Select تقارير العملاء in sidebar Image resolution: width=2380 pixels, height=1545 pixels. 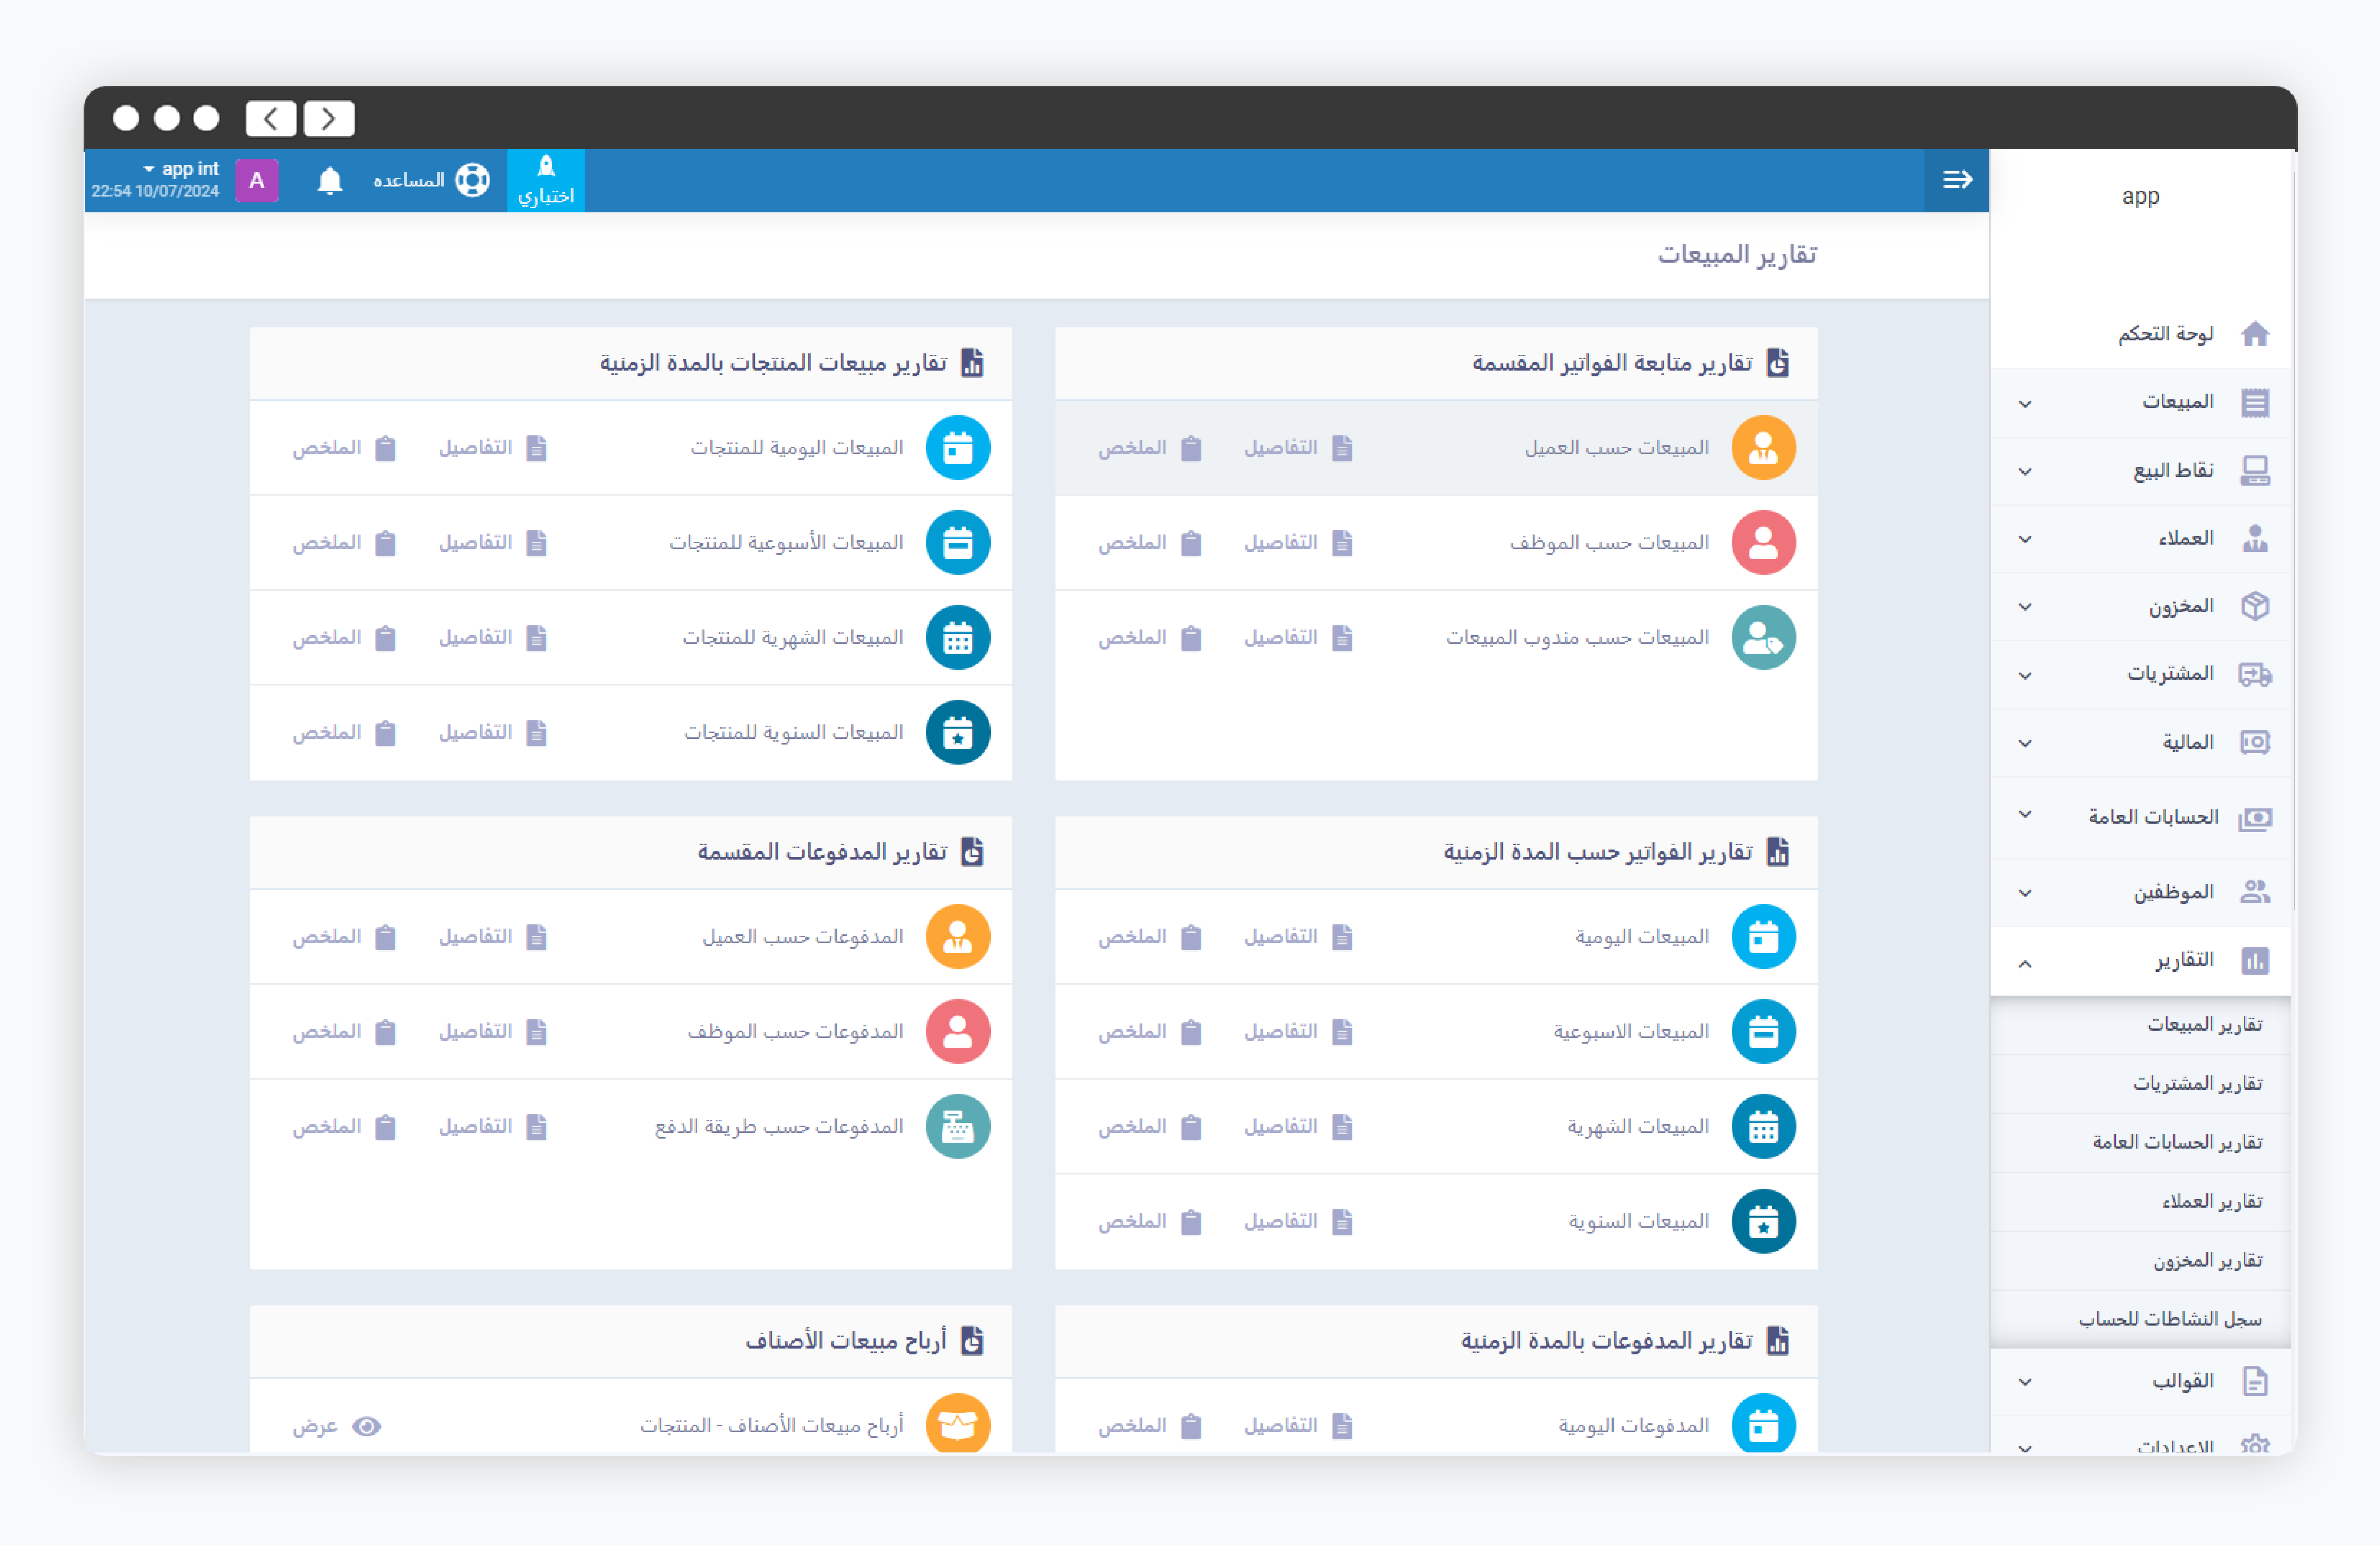[x=2211, y=1201]
